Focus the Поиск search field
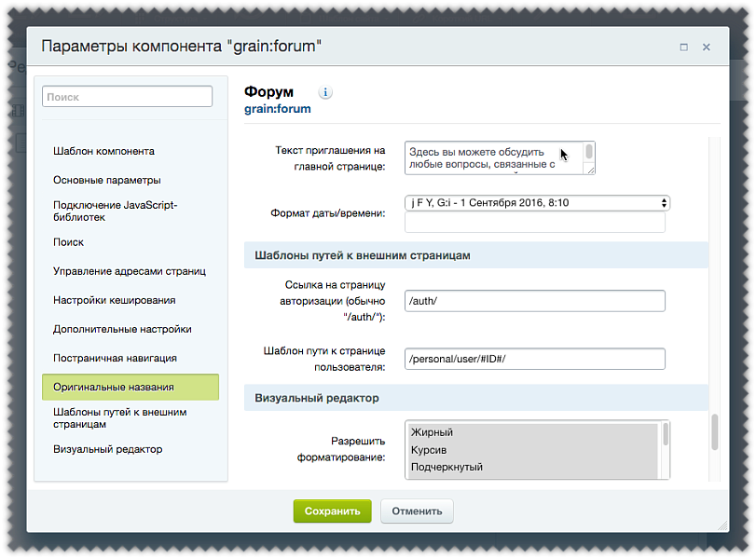This screenshot has width=756, height=559. point(127,96)
